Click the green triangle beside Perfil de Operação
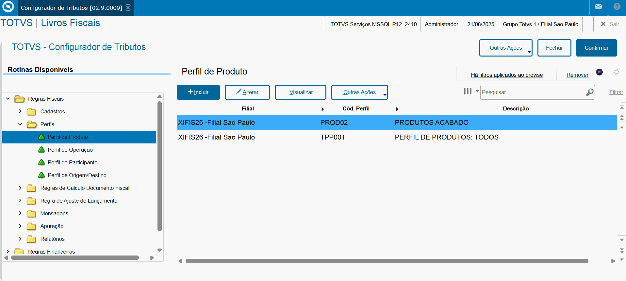Image resolution: width=626 pixels, height=281 pixels. click(41, 150)
